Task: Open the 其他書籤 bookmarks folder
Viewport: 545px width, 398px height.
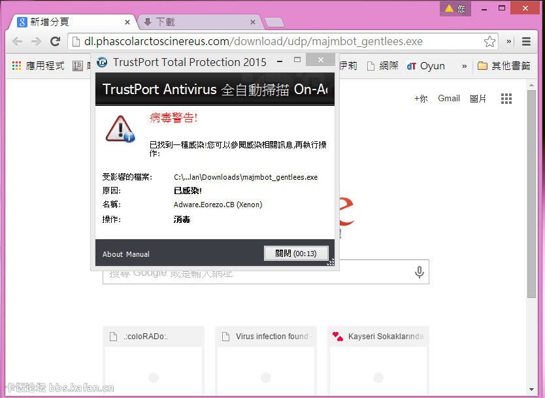Action: click(504, 66)
